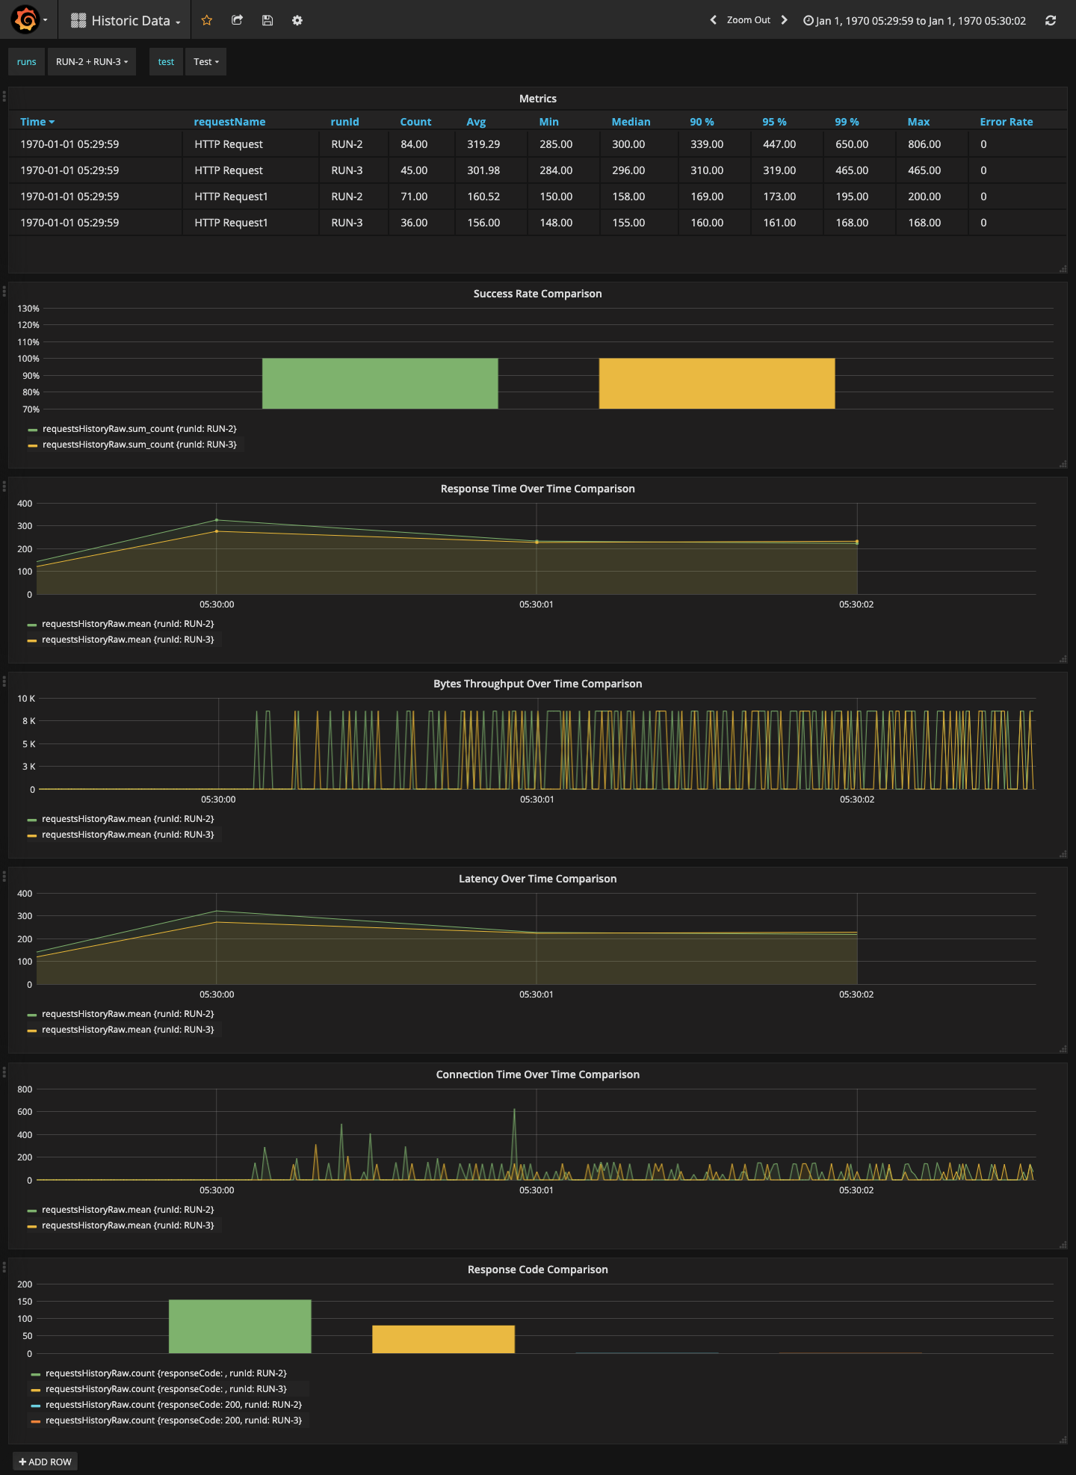Grab resize handle of Metrics panel

click(x=1063, y=269)
